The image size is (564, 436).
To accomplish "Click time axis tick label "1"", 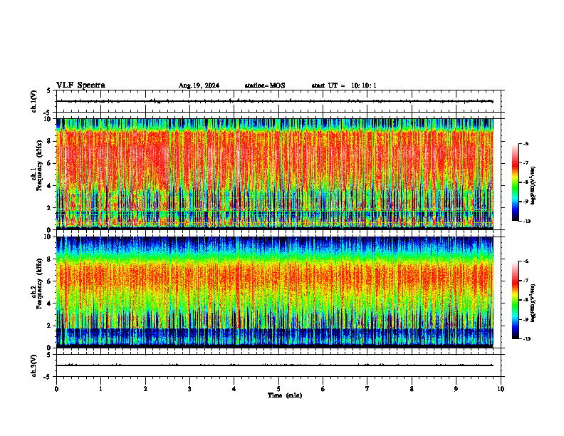I will (x=100, y=389).
